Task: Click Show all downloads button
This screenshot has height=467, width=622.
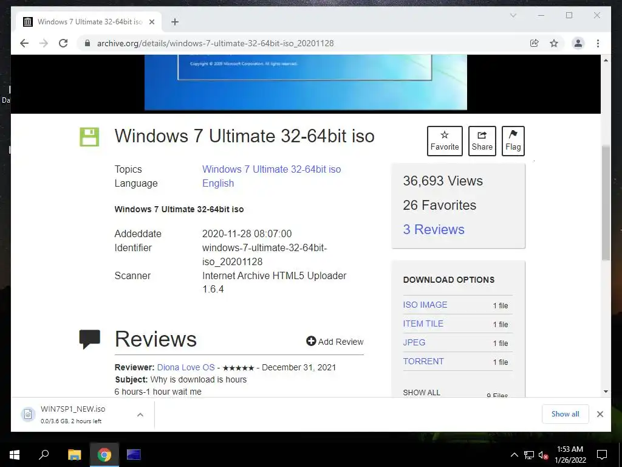Action: click(566, 414)
